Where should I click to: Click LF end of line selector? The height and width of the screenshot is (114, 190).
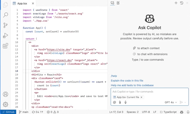155,112
